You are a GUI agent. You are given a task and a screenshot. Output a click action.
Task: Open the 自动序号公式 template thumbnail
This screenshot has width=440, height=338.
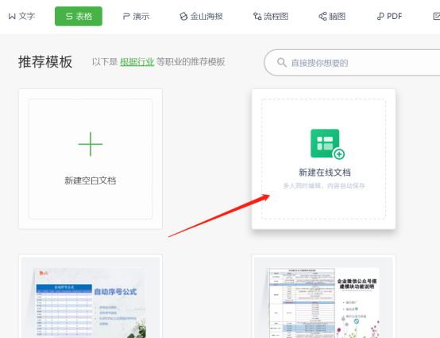91,297
